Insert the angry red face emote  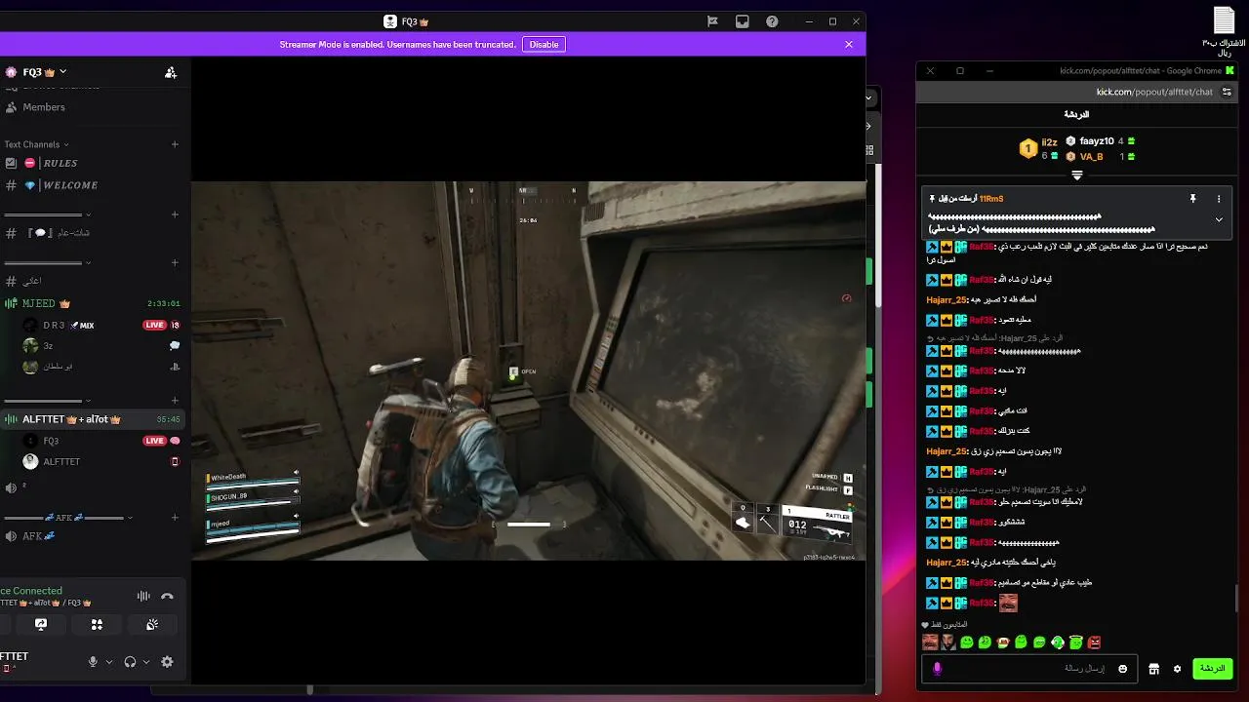[1095, 642]
